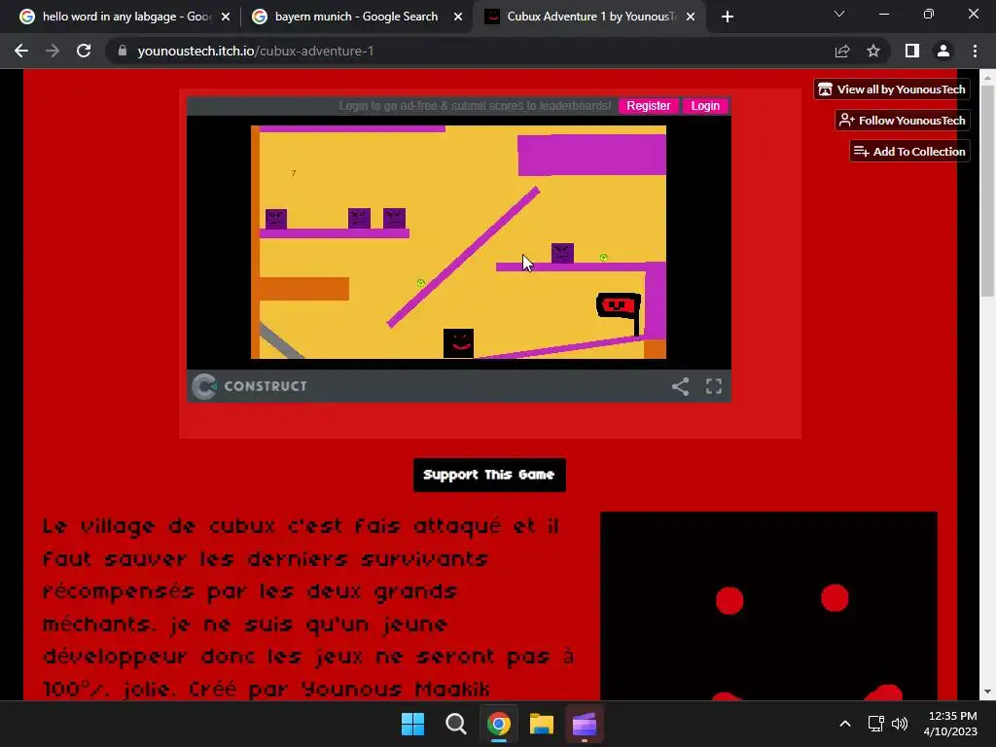Click Add To Collection
The height and width of the screenshot is (747, 996).
coord(909,151)
